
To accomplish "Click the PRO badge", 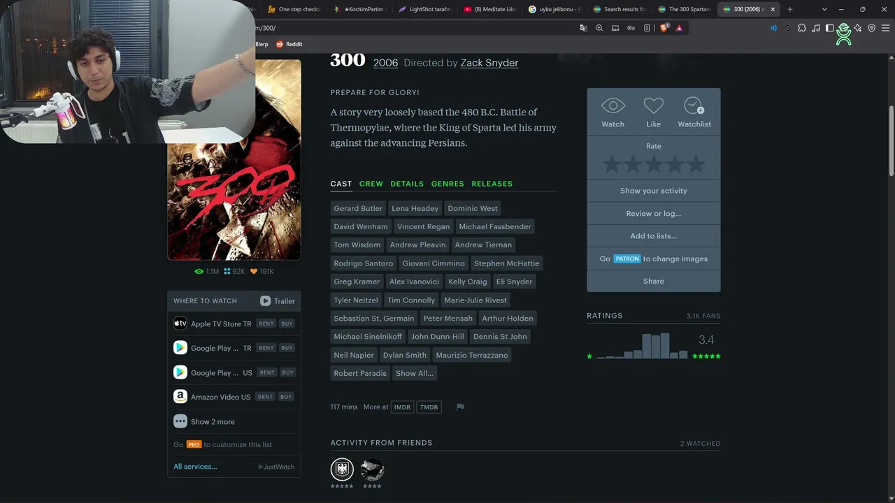I will click(194, 444).
